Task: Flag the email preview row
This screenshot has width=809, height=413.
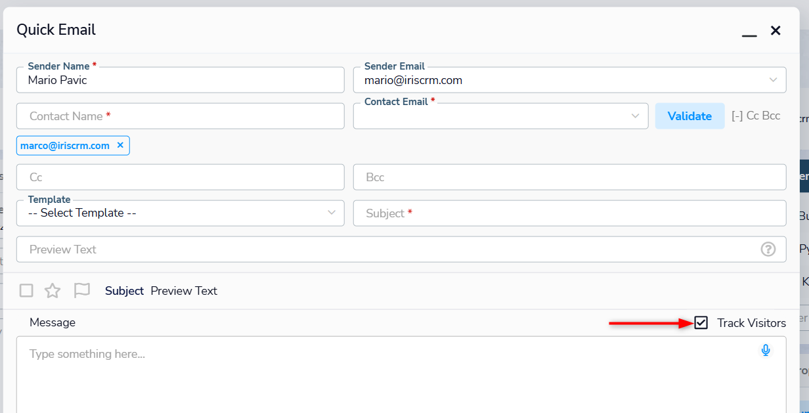Action: coord(82,290)
